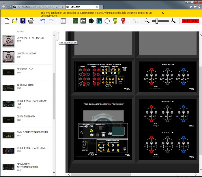Zoom in with the plus magnifier
Viewport: 202px width, 177px height.
tap(173, 21)
